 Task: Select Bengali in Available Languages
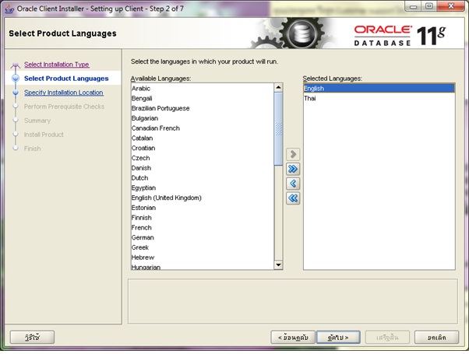pyautogui.click(x=203, y=98)
